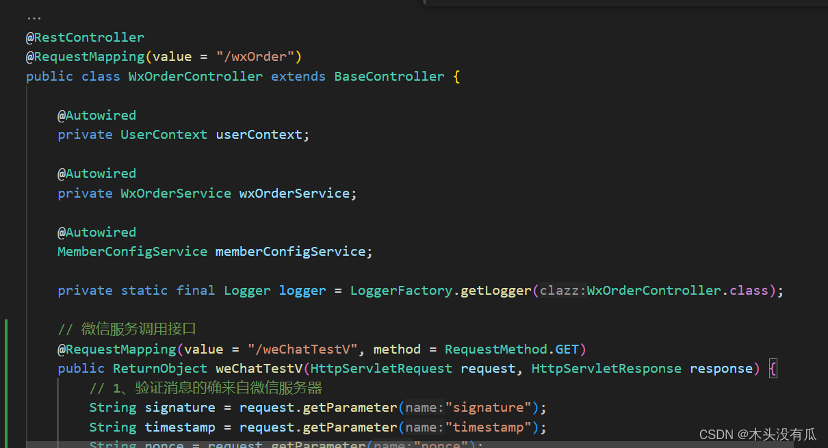Click the final keyword in logger declaration

(x=196, y=290)
